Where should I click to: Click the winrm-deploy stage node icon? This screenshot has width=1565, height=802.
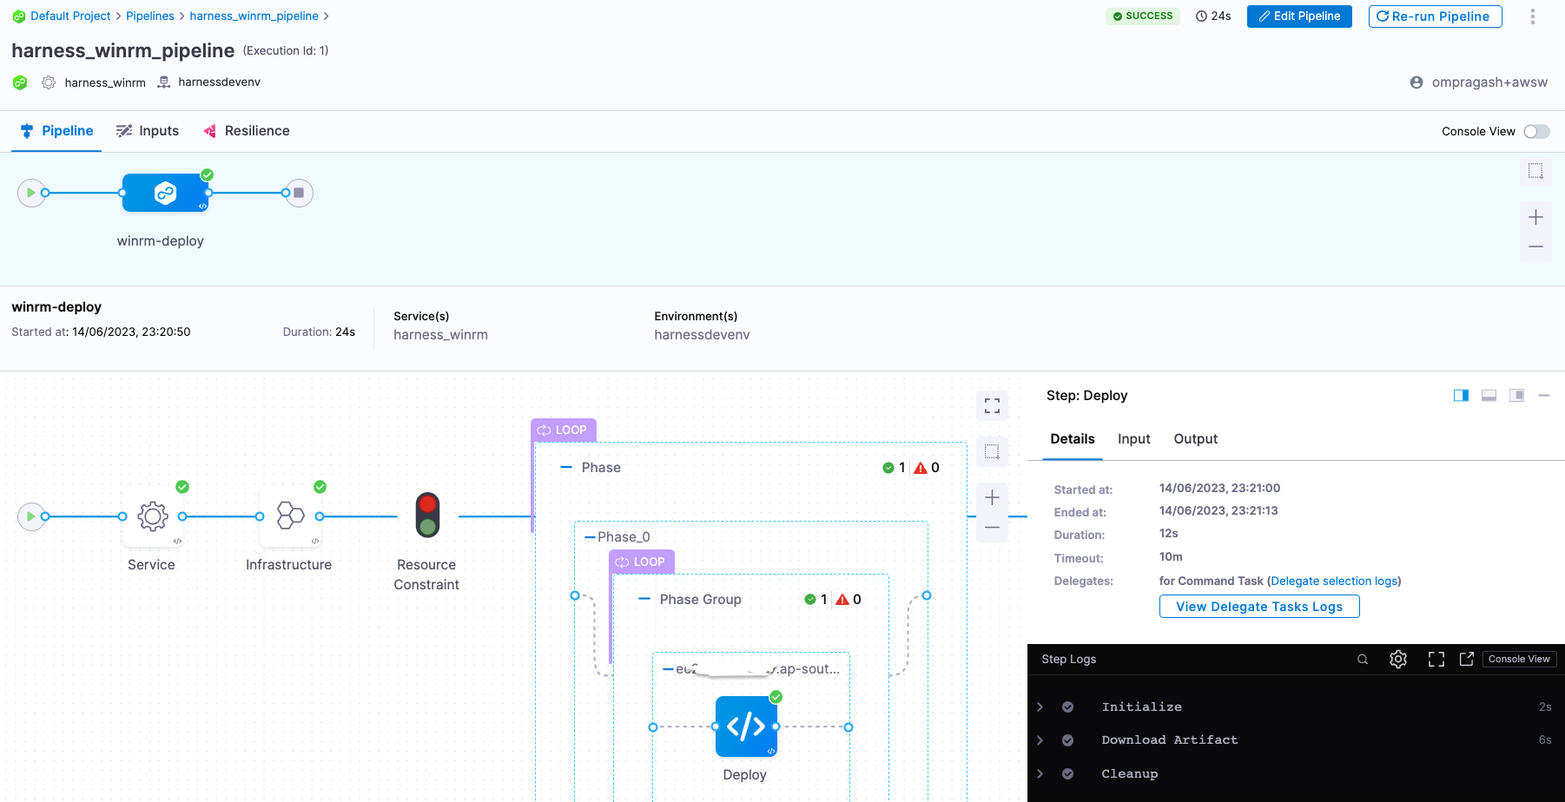click(165, 193)
